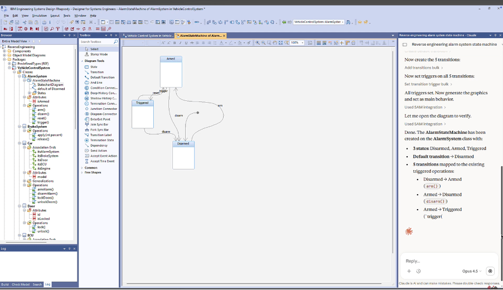Image resolution: width=503 pixels, height=290 pixels.
Task: Toggle the grid display icon in diagram toolbar
Action: point(318,43)
